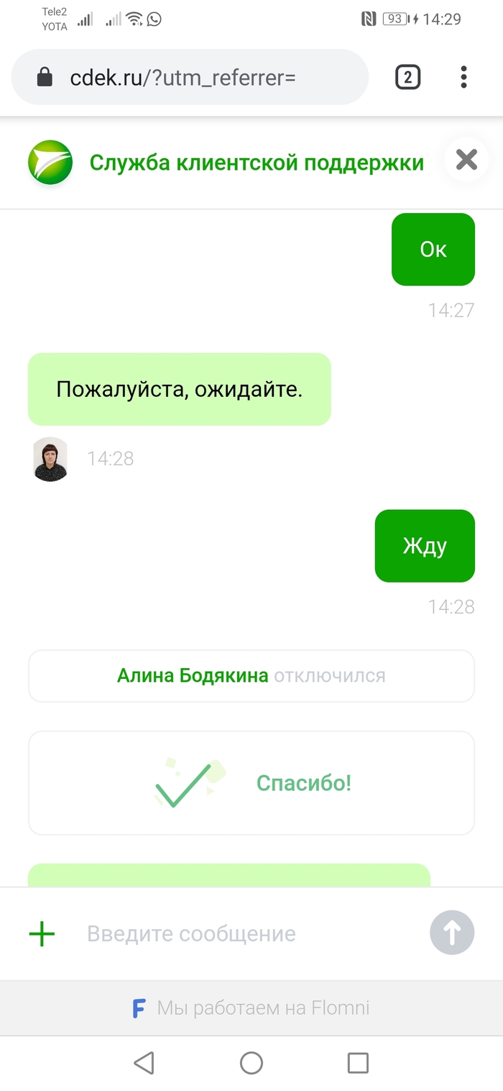Tap the Android home circle button
The height and width of the screenshot is (1091, 503).
[x=251, y=1063]
